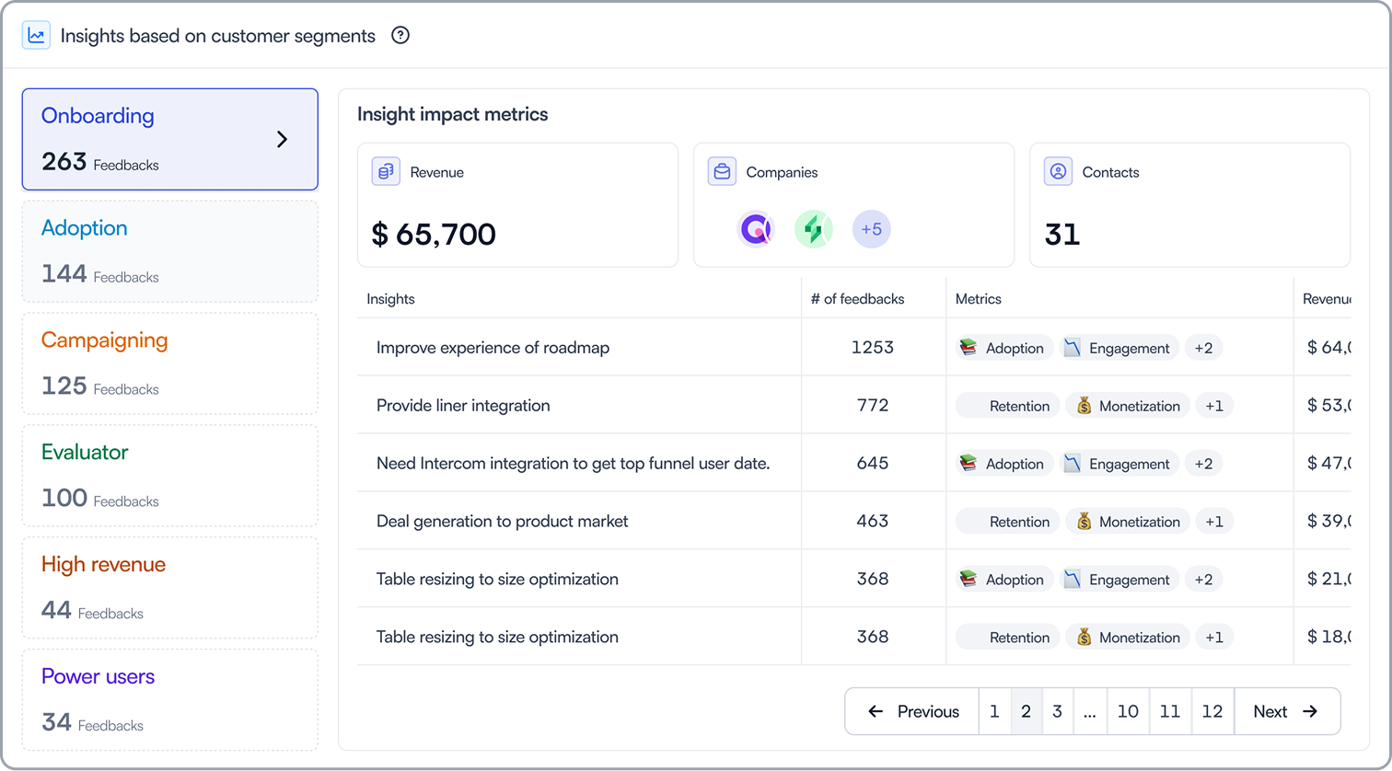1392x771 pixels.
Task: Select the High revenue segment card
Action: [170, 588]
